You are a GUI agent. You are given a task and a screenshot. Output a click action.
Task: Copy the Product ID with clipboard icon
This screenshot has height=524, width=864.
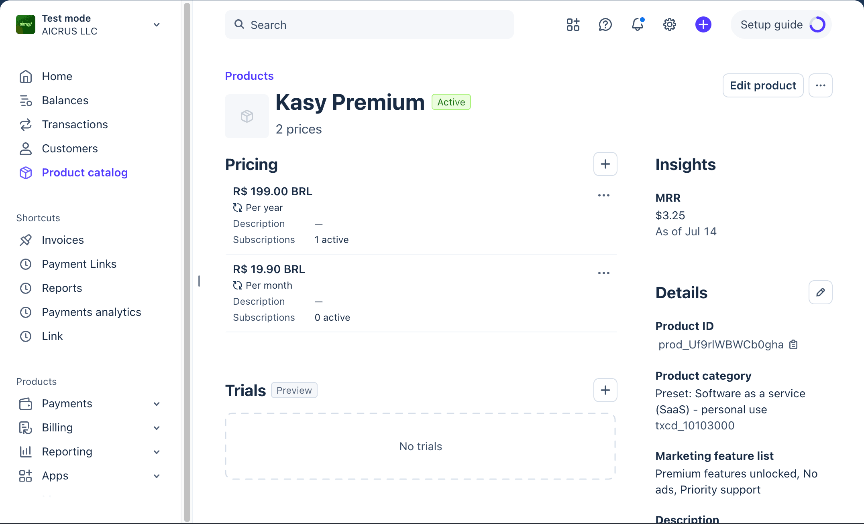pyautogui.click(x=793, y=344)
